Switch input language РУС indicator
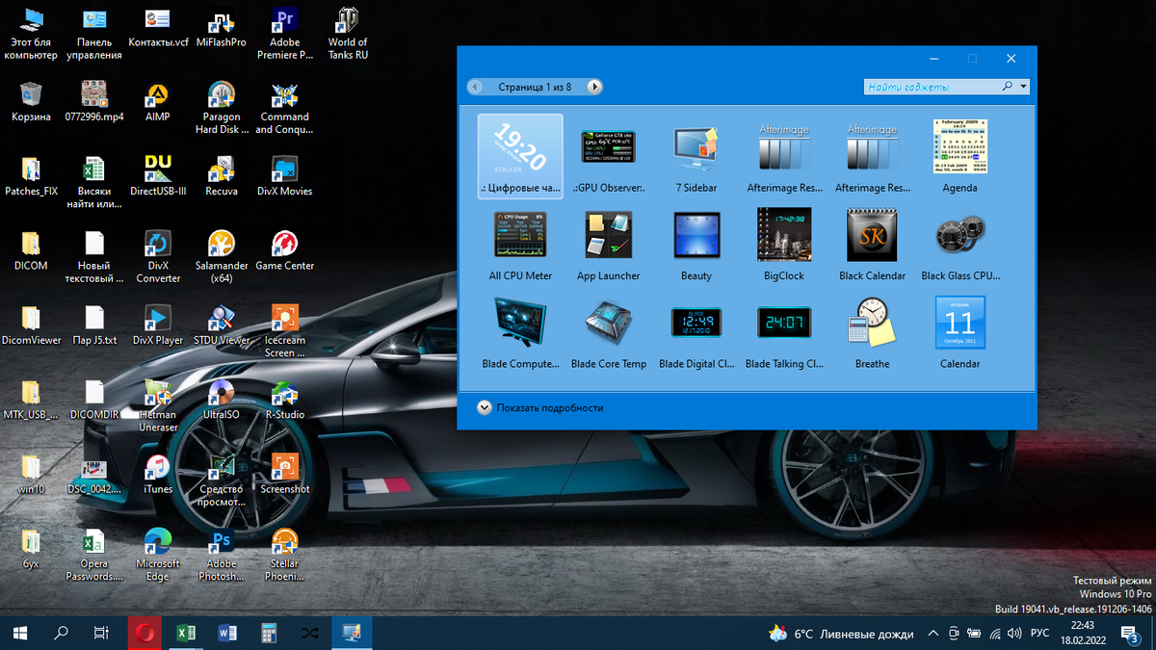Viewport: 1156px width, 650px height. (1040, 634)
